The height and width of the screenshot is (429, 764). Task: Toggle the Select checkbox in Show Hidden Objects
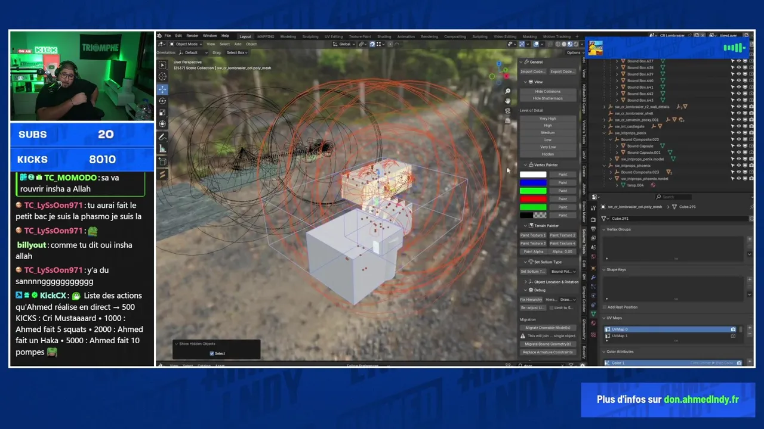(x=212, y=353)
